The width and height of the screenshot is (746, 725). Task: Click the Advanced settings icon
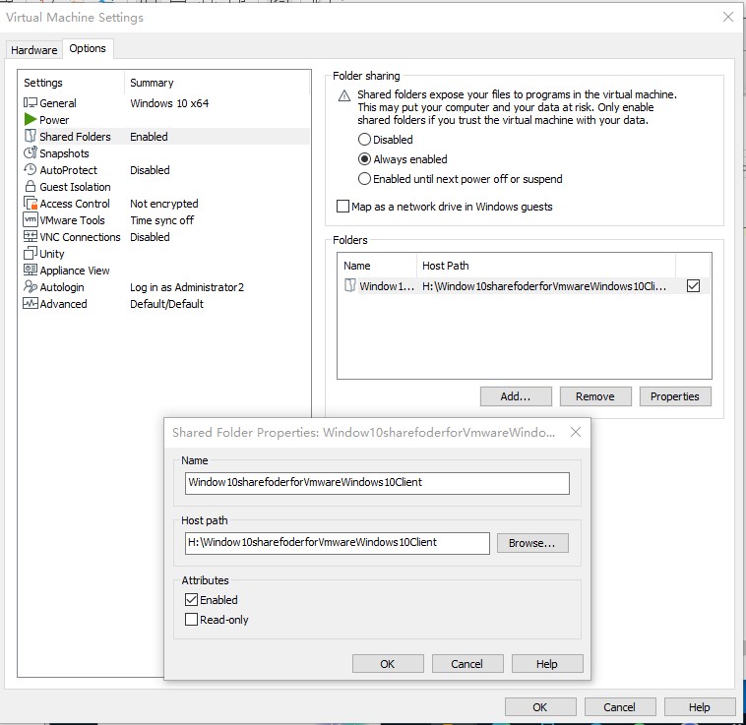pos(31,304)
